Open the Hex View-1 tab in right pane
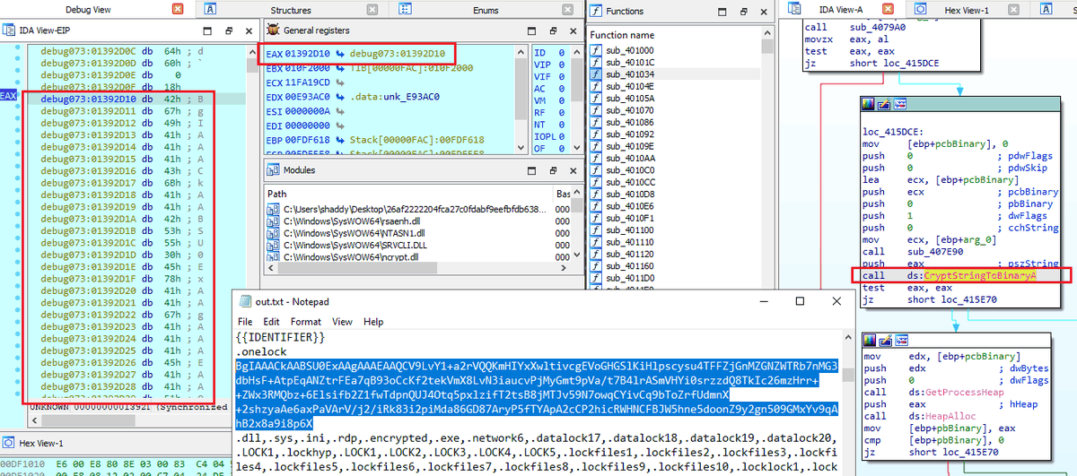 pyautogui.click(x=966, y=9)
